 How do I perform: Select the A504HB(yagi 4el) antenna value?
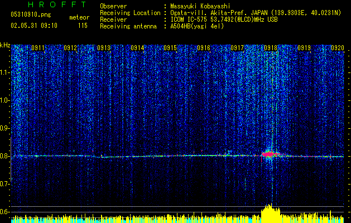[197, 26]
